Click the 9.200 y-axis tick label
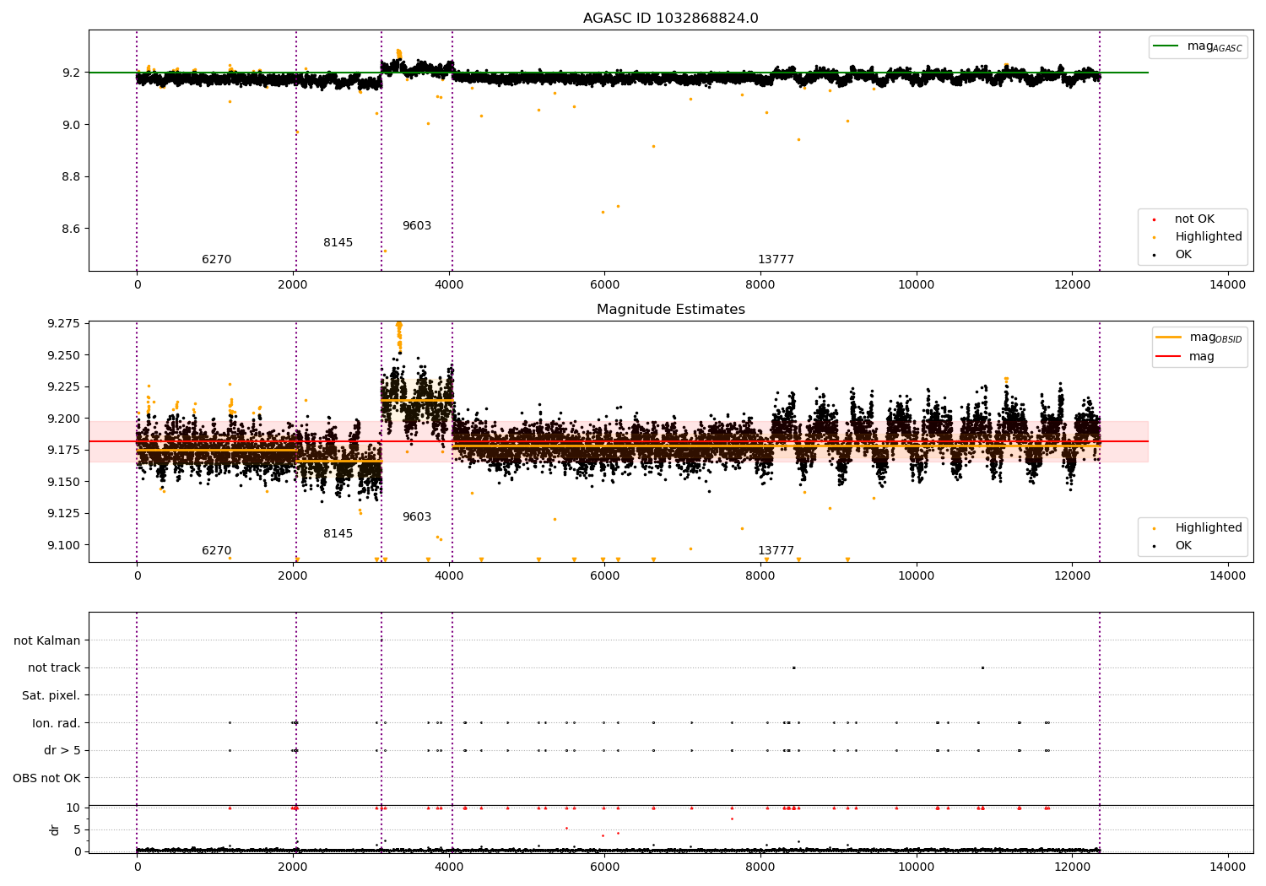 [x=64, y=419]
